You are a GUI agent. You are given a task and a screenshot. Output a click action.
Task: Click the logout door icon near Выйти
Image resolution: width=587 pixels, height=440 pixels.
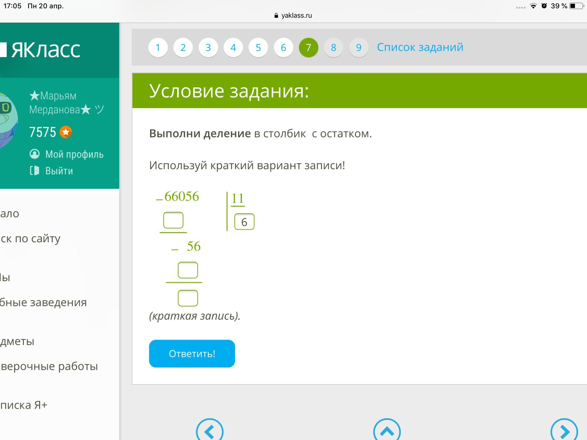(x=34, y=171)
